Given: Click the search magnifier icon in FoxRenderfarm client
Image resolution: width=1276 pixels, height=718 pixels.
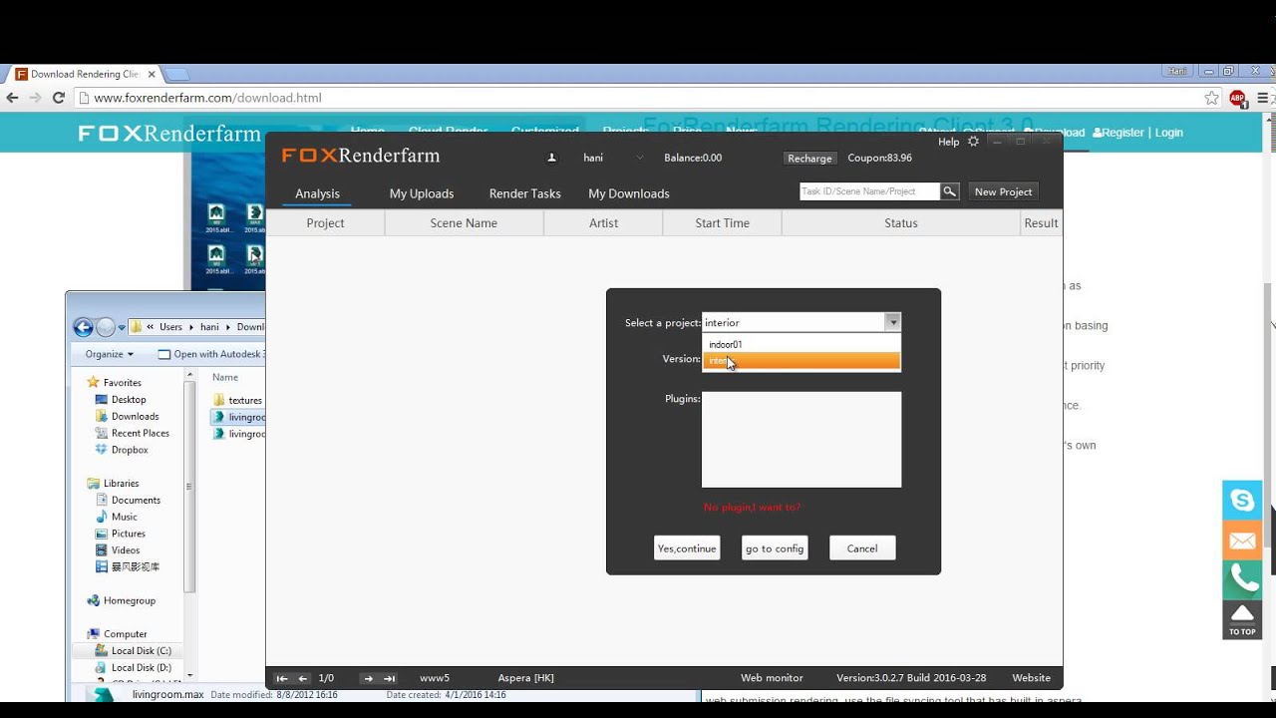Looking at the screenshot, I should [950, 191].
